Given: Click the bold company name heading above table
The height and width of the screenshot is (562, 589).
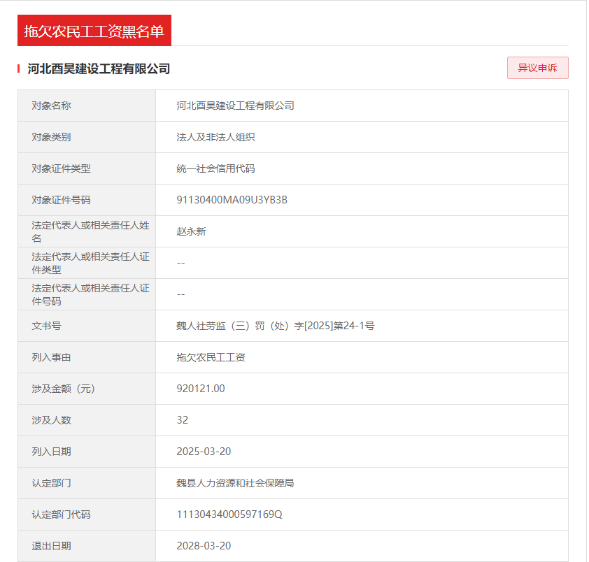Looking at the screenshot, I should coord(99,69).
